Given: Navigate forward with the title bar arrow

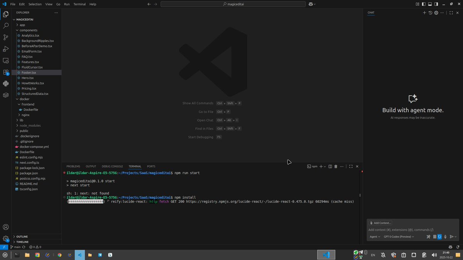Looking at the screenshot, I should pos(156,4).
